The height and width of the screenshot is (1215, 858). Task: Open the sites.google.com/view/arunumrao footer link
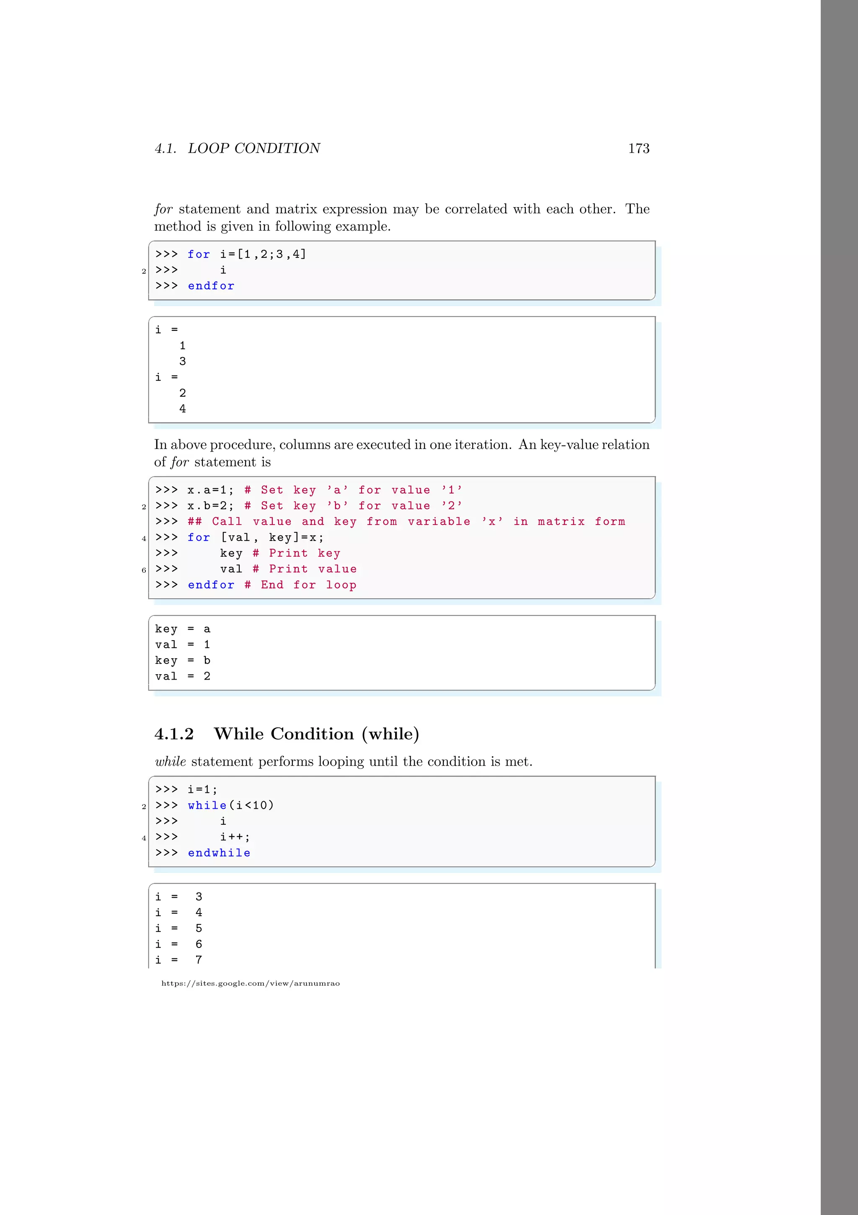(x=251, y=983)
